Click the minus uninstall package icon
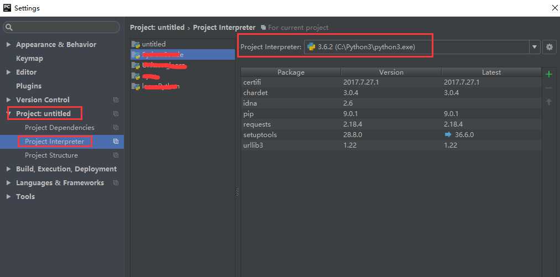The image size is (560, 277). (x=549, y=88)
